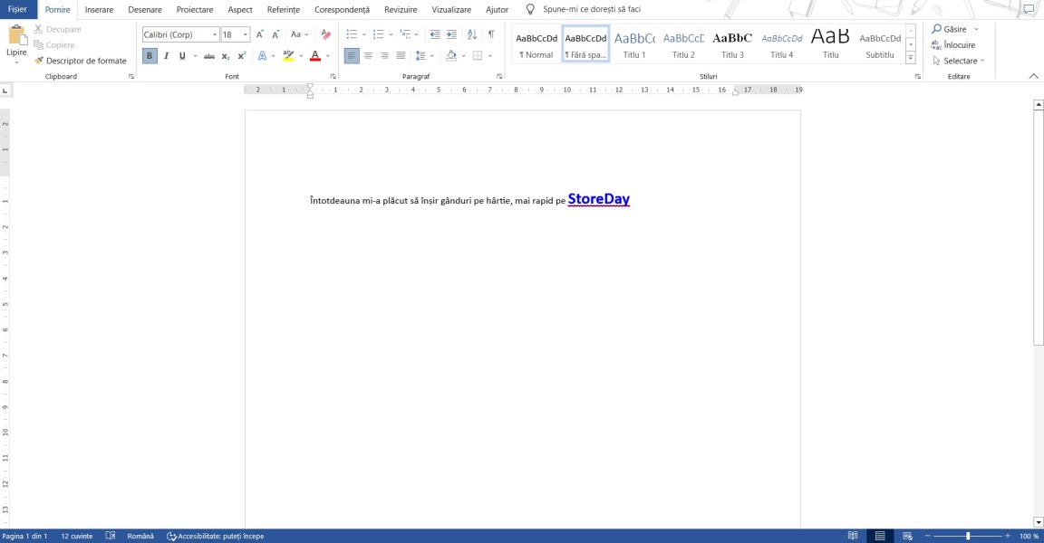Apply the Normal style
Image resolution: width=1044 pixels, height=543 pixels.
[x=536, y=44]
